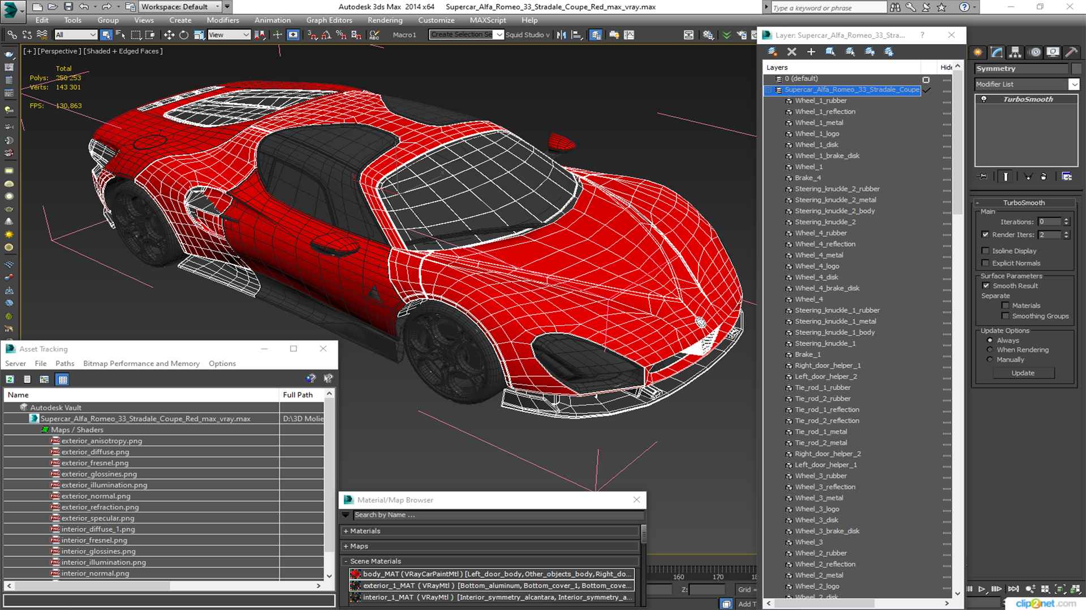Enable the Isoline Display checkbox
Image resolution: width=1086 pixels, height=610 pixels.
pos(985,251)
